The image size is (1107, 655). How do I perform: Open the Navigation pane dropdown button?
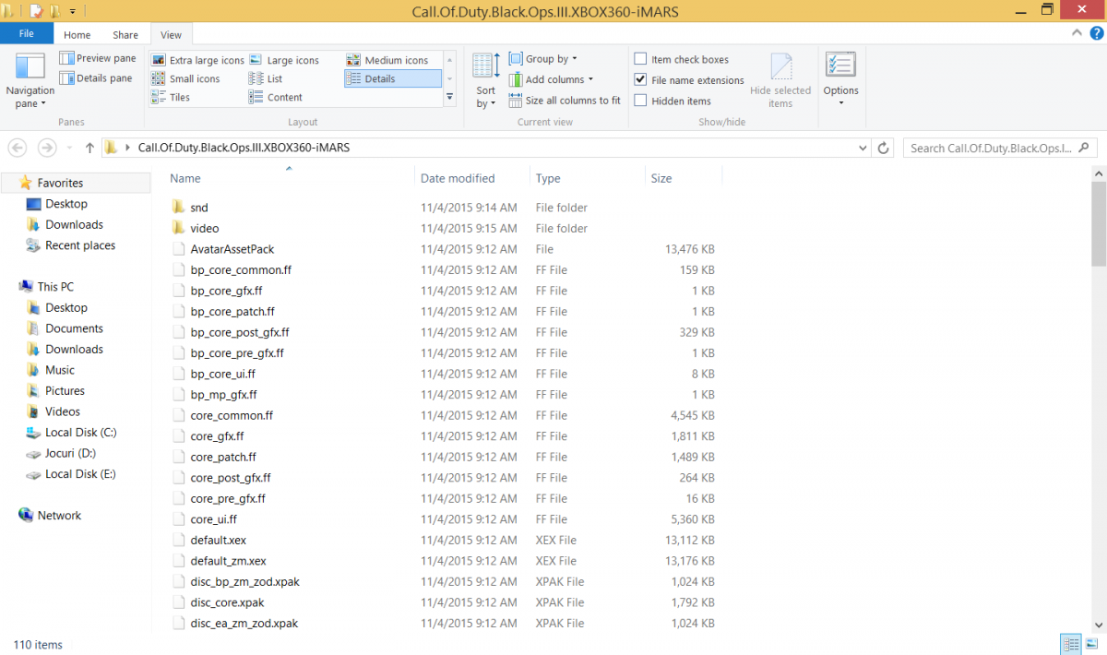click(x=30, y=81)
